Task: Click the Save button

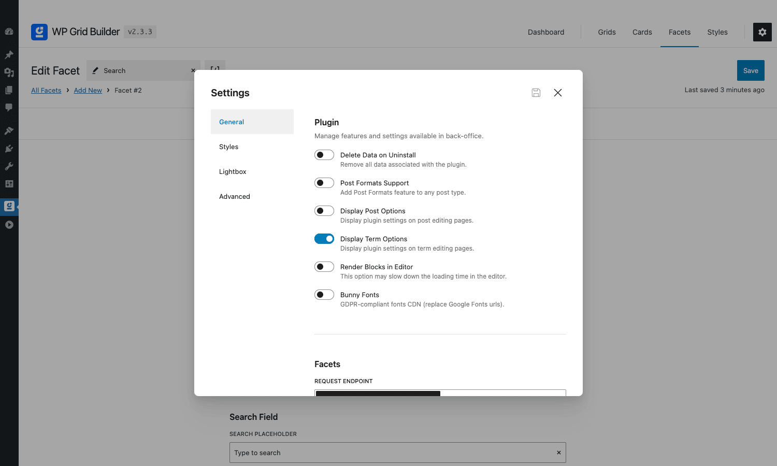Action: click(x=751, y=70)
